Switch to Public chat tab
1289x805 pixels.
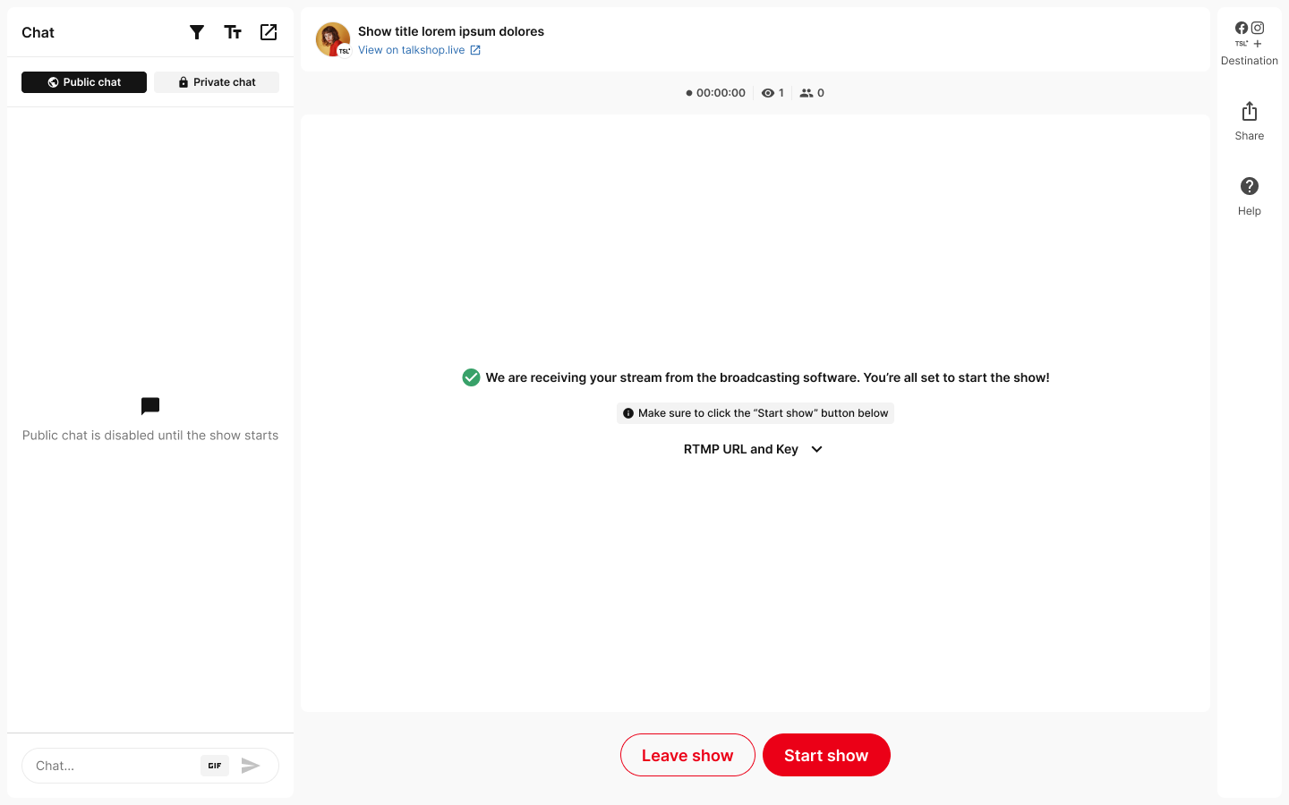tap(84, 82)
